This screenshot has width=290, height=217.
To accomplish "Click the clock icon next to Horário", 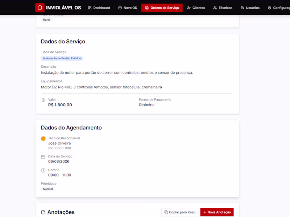I will click(43, 170).
